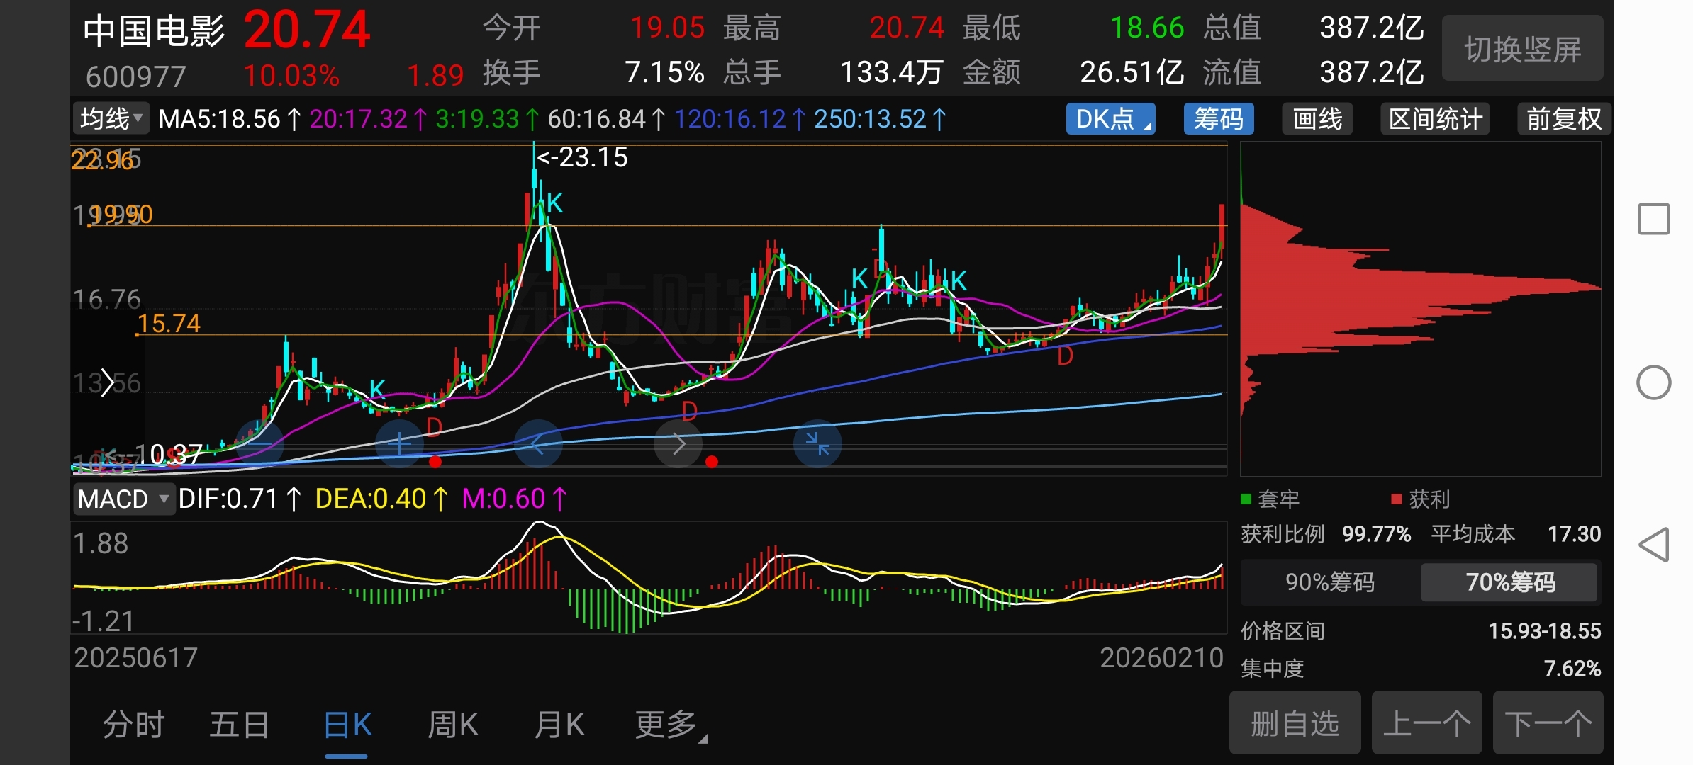Screen dimensions: 1693x765
Task: Tap the 删自选 button
Action: [x=1295, y=724]
